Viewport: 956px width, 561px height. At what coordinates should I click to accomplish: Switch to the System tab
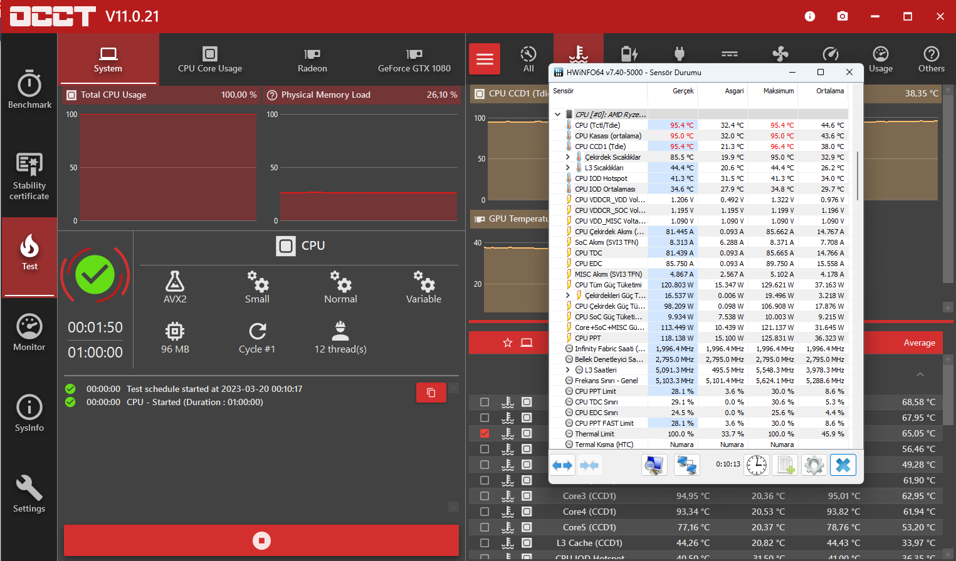pos(108,59)
